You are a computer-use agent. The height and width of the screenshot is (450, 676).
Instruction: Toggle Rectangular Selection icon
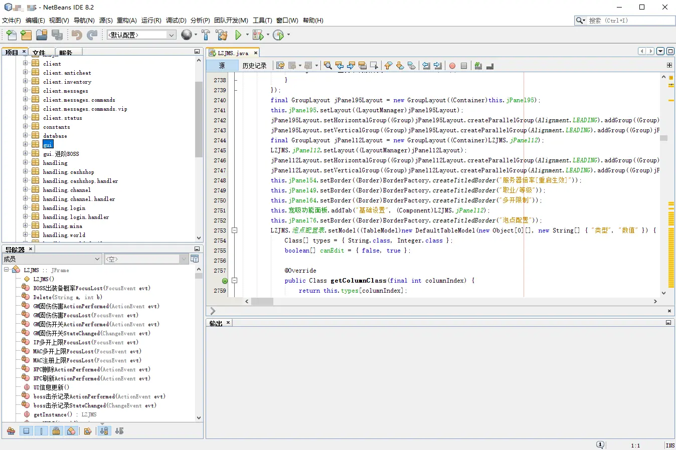click(x=374, y=66)
